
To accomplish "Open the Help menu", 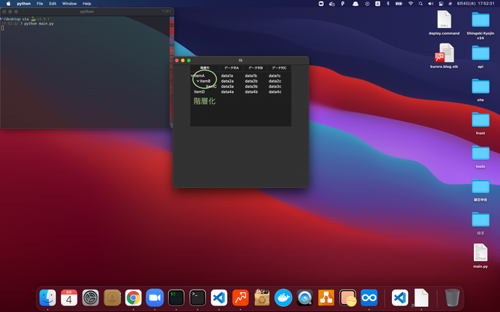I will (x=87, y=4).
